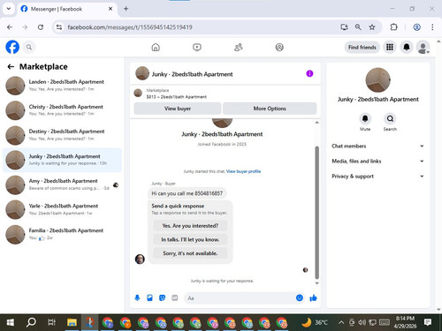Attach a file icon in composer
Viewport: 442px width, 331px height.
(x=149, y=298)
